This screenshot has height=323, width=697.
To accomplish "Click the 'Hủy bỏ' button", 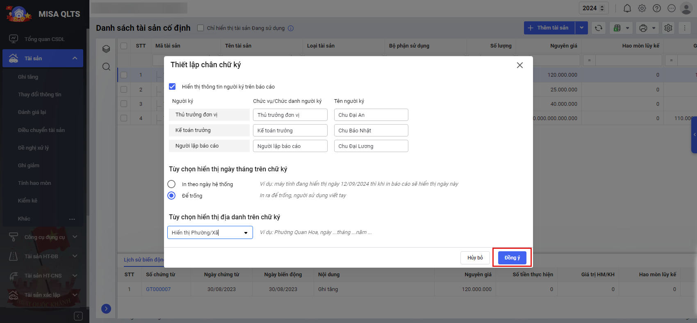I will pyautogui.click(x=475, y=257).
